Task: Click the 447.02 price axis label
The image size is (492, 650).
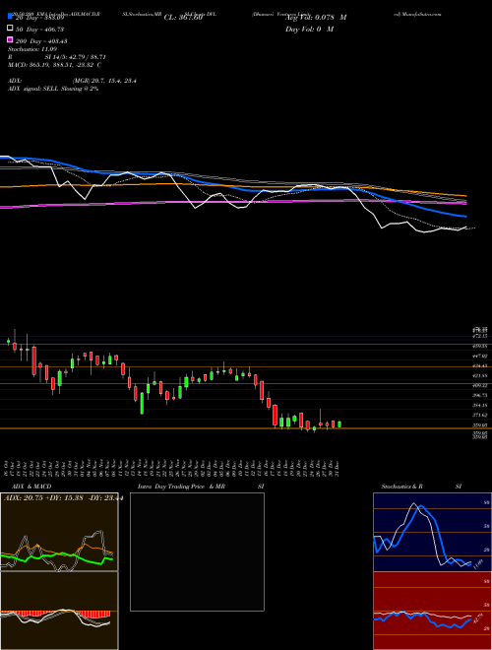Action: click(479, 356)
